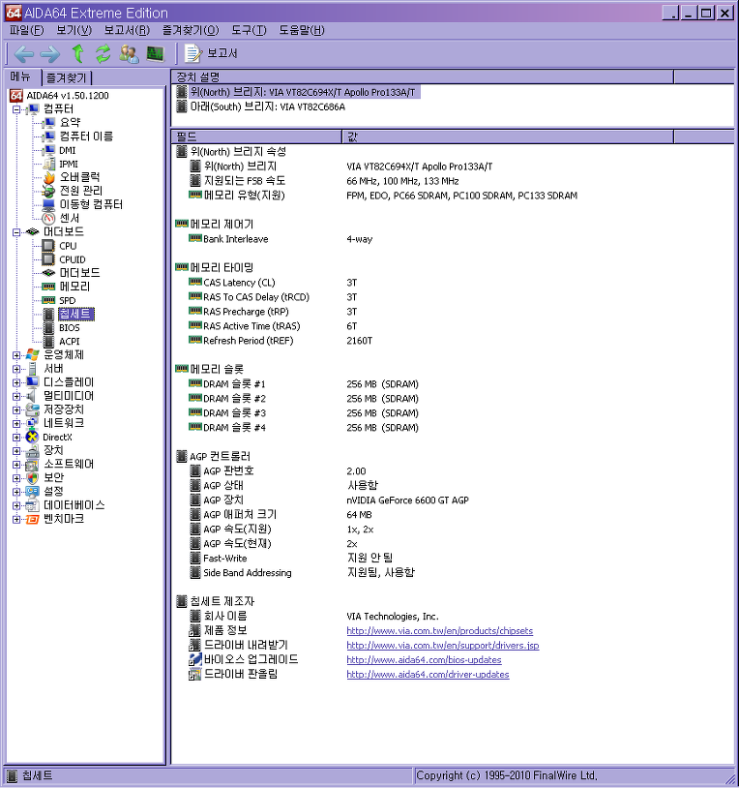
Task: Switch to the 메뉴 tab
Action: pyautogui.click(x=20, y=76)
